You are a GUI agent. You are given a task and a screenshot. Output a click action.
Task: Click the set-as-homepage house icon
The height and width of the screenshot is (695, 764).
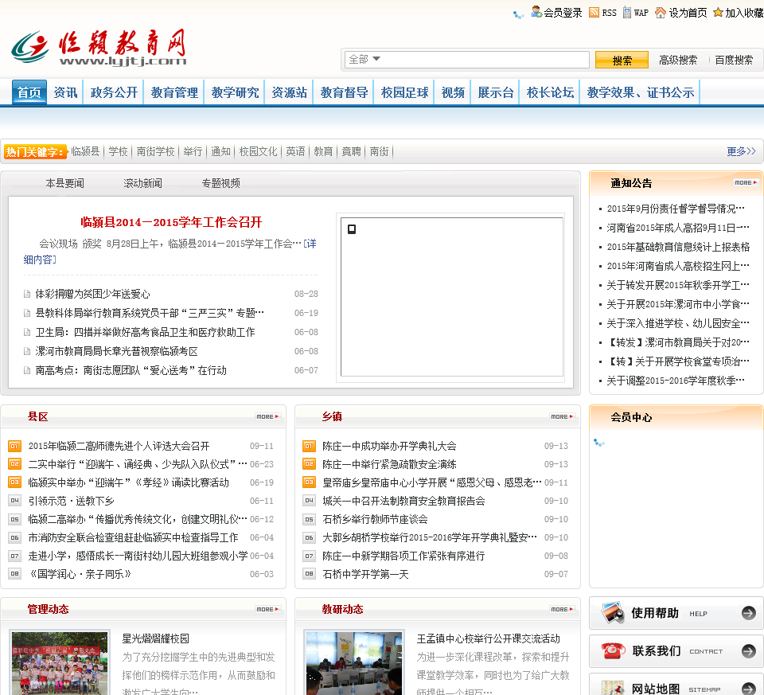click(661, 12)
